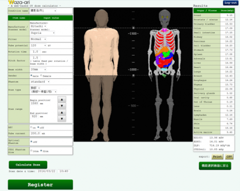Expand the Beam width 20mm dropdown
This screenshot has height=191, width=240.
pyautogui.click(x=38, y=70)
